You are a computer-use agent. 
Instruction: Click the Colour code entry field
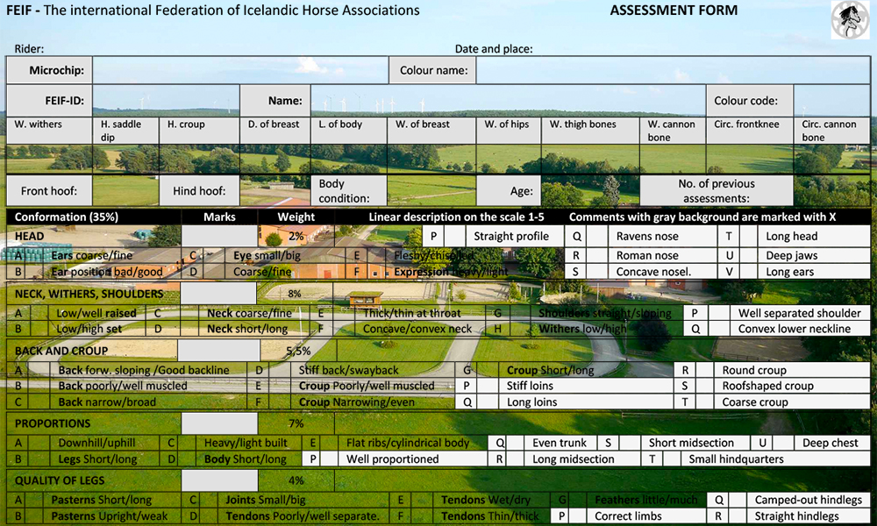tap(831, 101)
